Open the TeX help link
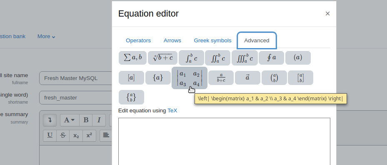Screen dimensions: 387x165 [x=172, y=111]
